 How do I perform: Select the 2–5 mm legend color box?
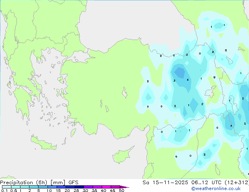tap(34, 187)
